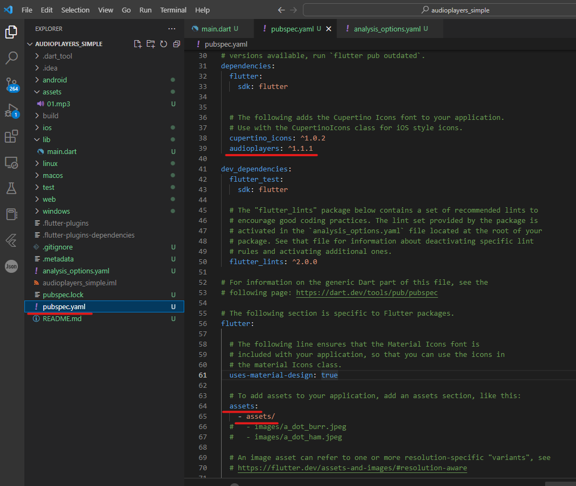Collapse the lib folder
This screenshot has height=486, width=576.
click(105, 140)
